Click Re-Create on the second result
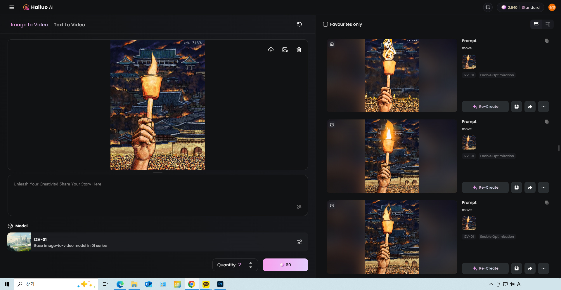561x290 pixels. point(485,187)
